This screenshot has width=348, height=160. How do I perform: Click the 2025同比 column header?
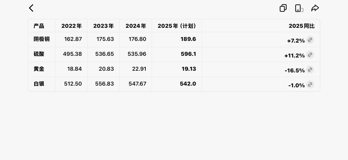[301, 26]
